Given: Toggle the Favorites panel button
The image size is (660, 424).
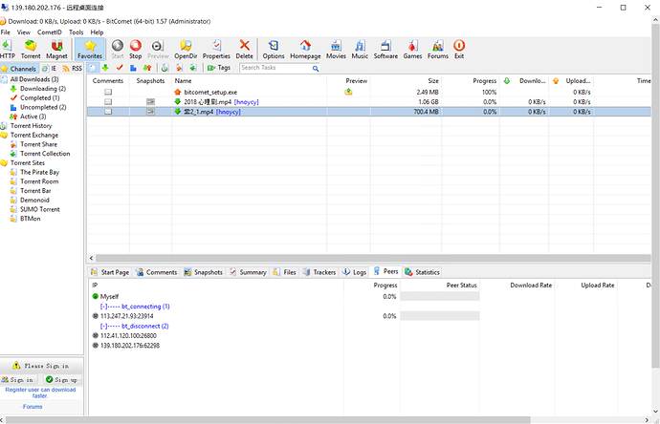Looking at the screenshot, I should 90,49.
